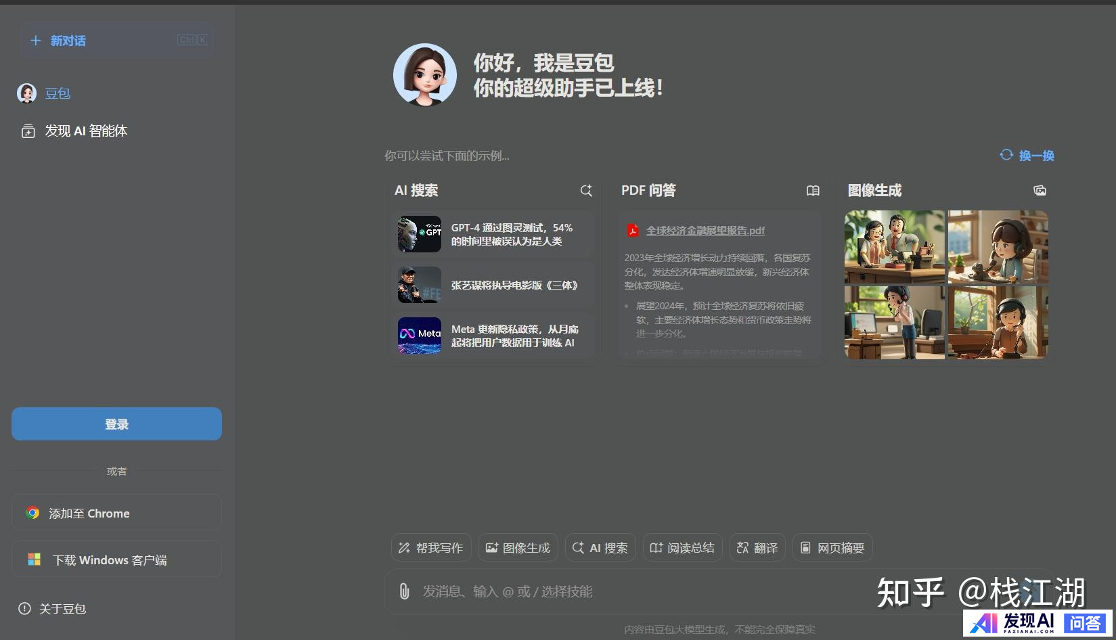
Task: Open Meta 更新隐私政策 news item
Action: click(x=493, y=336)
